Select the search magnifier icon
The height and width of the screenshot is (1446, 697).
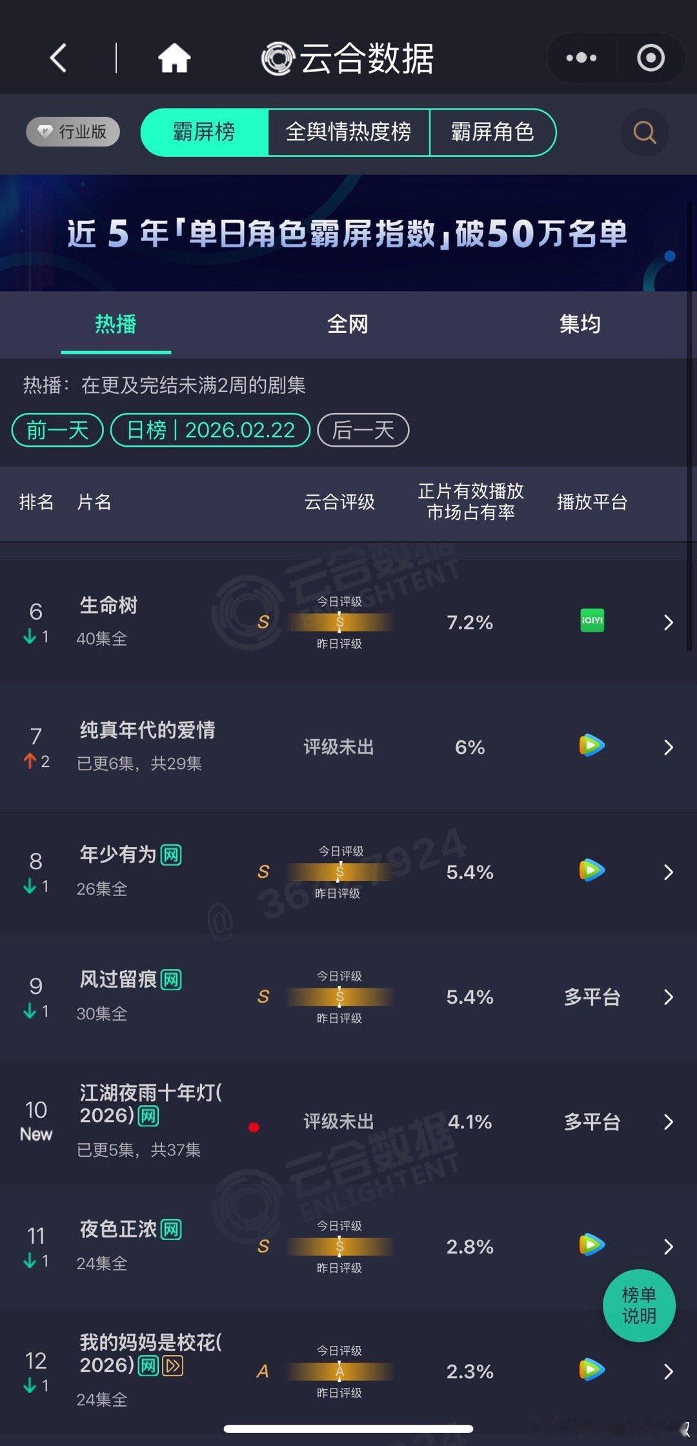643,132
